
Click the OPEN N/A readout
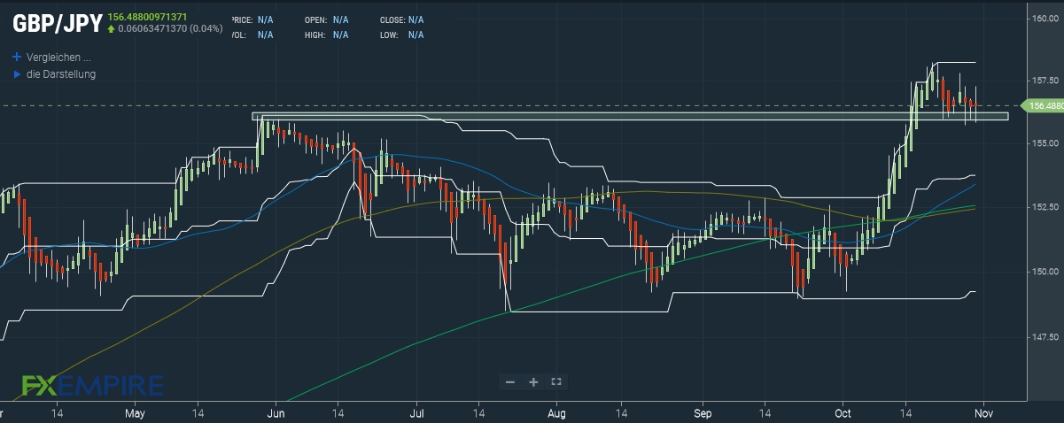[x=327, y=19]
